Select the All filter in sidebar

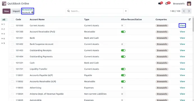pyautogui.click(x=4, y=20)
